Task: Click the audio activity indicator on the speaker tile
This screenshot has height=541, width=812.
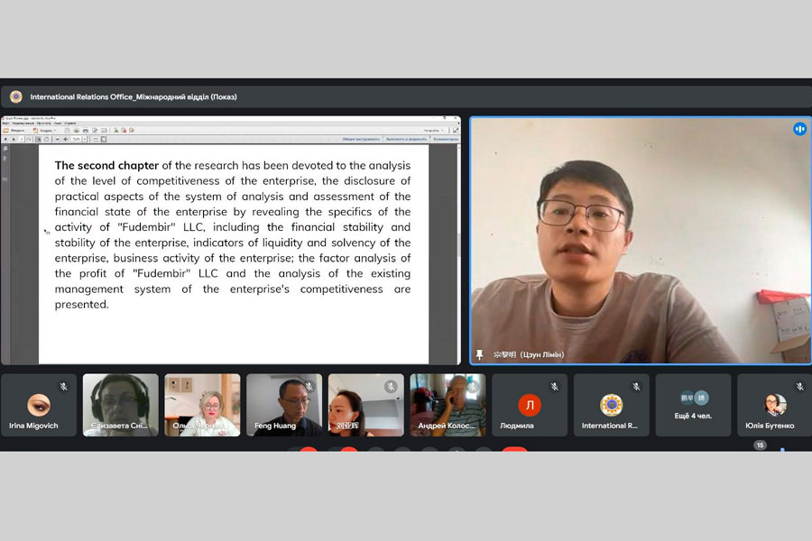Action: click(799, 129)
